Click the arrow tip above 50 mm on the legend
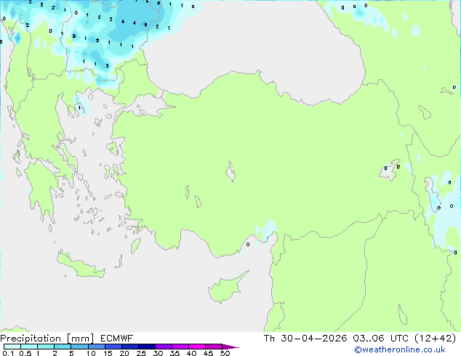Screen dimensions: 461x356 point(230,347)
